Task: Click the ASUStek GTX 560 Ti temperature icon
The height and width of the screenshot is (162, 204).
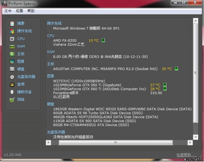Action: [x=165, y=89]
